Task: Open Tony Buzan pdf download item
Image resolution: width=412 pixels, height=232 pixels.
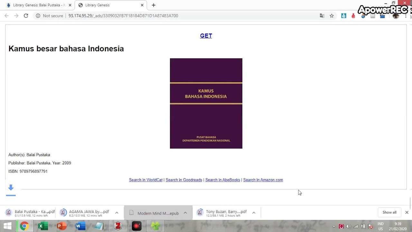Action: point(222,212)
